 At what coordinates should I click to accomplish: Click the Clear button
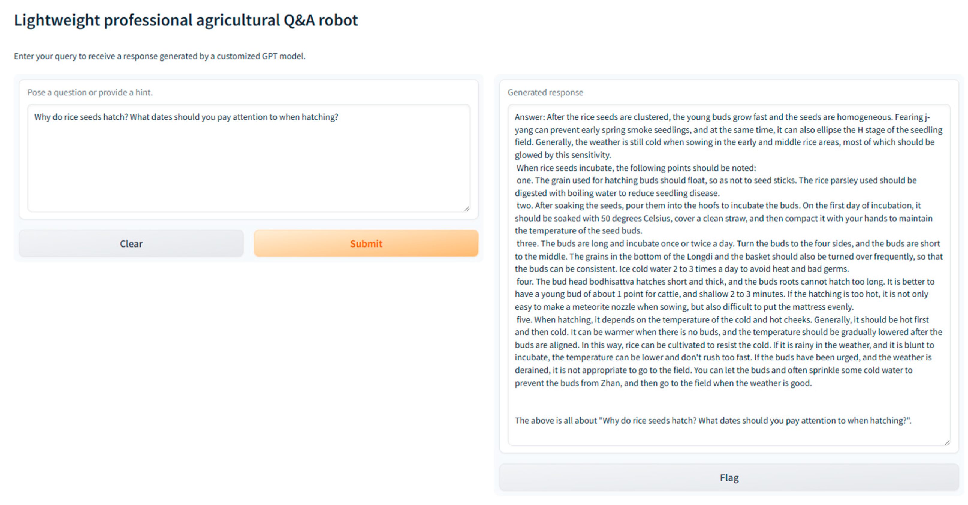[x=131, y=244]
